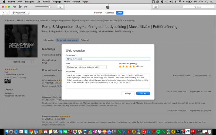This screenshot has width=216, height=135.
Task: Open Safari from the dock
Action: 16,131
